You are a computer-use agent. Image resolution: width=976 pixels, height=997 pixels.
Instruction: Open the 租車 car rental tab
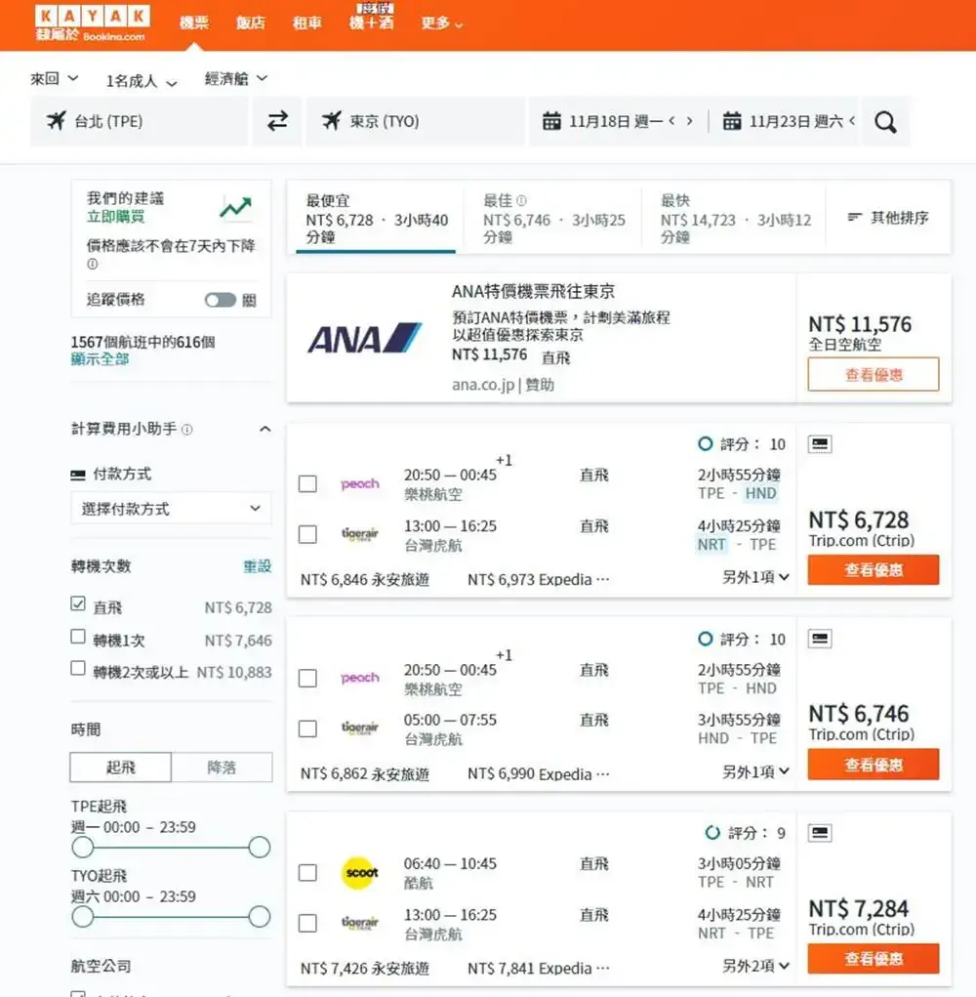pyautogui.click(x=306, y=23)
